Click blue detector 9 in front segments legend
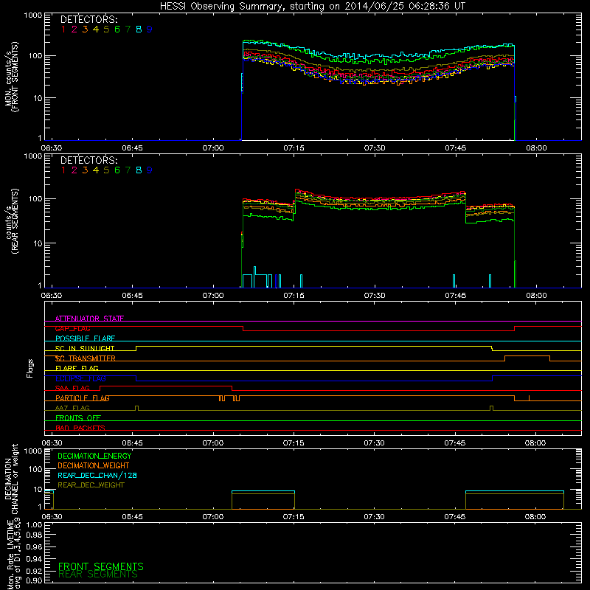Image resolution: width=590 pixels, height=590 pixels. (150, 29)
